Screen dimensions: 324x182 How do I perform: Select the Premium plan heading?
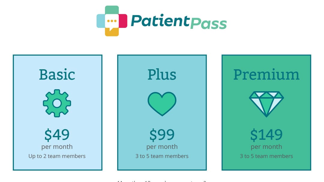[266, 75]
